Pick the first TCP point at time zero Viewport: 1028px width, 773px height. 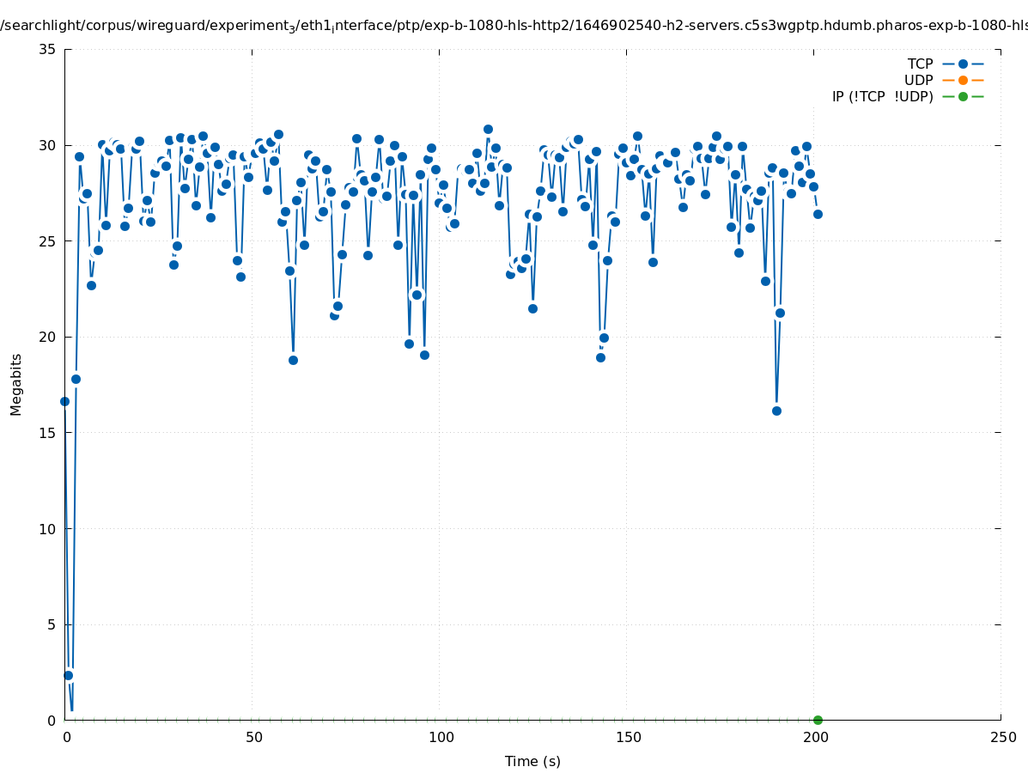pos(64,401)
